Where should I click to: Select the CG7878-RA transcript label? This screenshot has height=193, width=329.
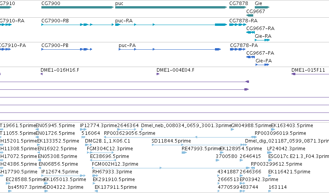(x=244, y=21)
